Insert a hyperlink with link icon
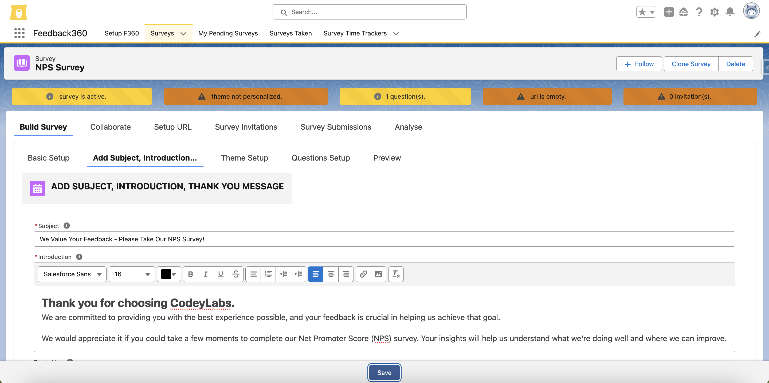Screen dimensions: 769x383 click(x=363, y=274)
